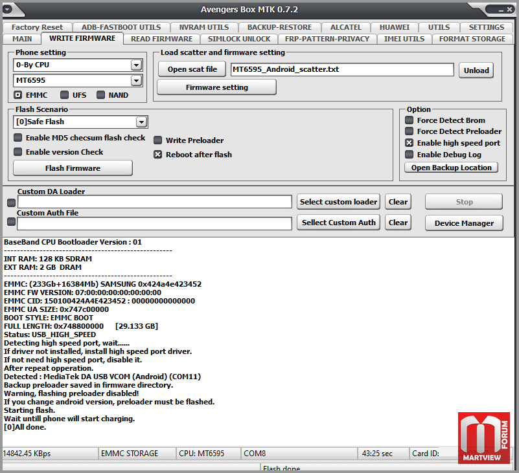
Task: Click the Custom Auth File input field
Action: [155, 223]
